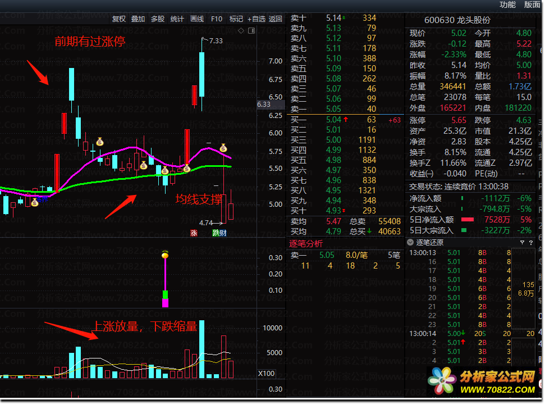Click the green 5日大宗流入 bar indicator
The width and height of the screenshot is (545, 404).
click(464, 230)
